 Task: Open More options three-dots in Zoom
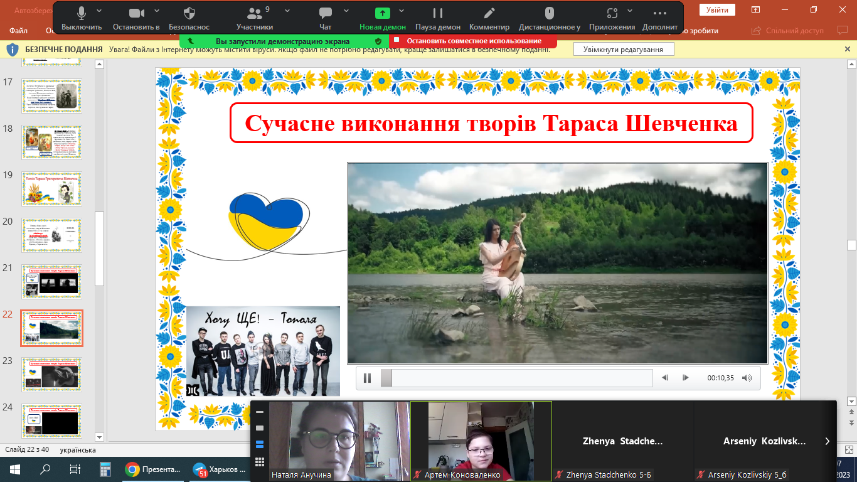[660, 18]
